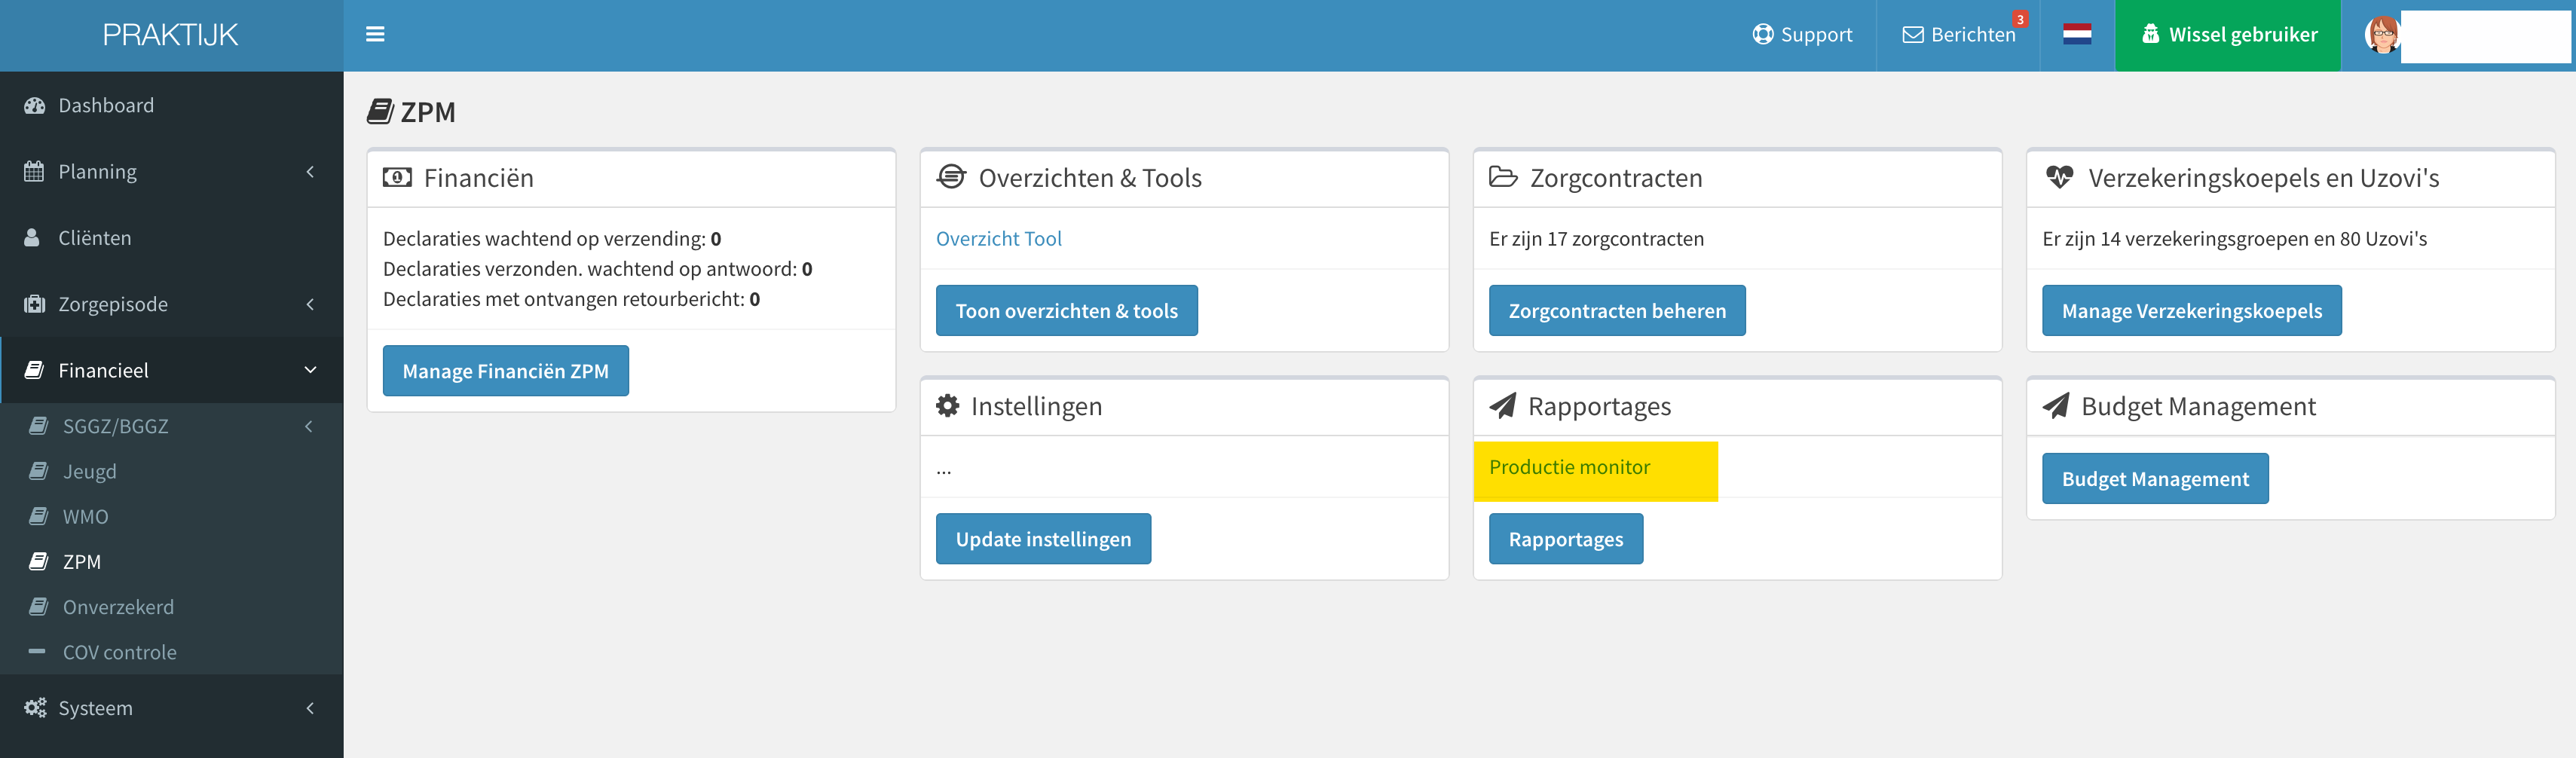Click Update instellingen button
The width and height of the screenshot is (2576, 758).
(x=1043, y=538)
